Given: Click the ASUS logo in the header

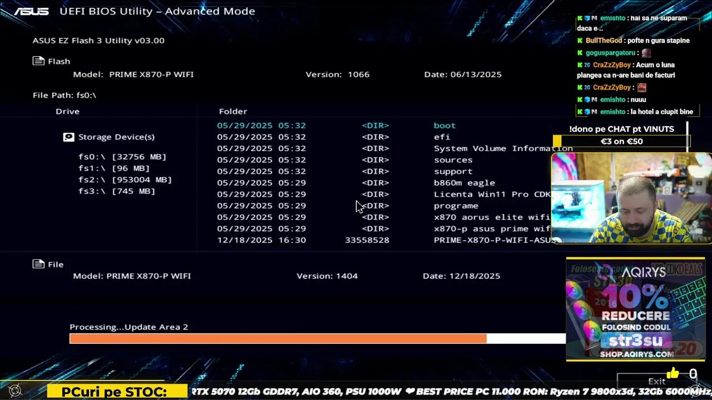Looking at the screenshot, I should 31,11.
